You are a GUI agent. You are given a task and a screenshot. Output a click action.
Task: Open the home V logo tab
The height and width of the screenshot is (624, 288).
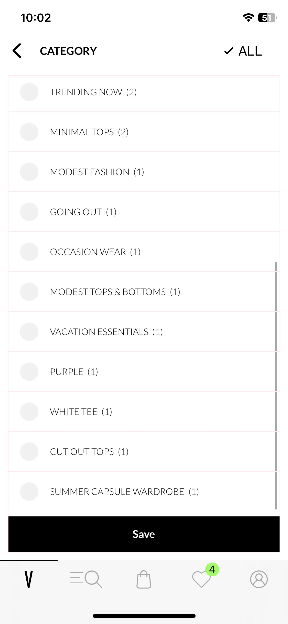[29, 579]
